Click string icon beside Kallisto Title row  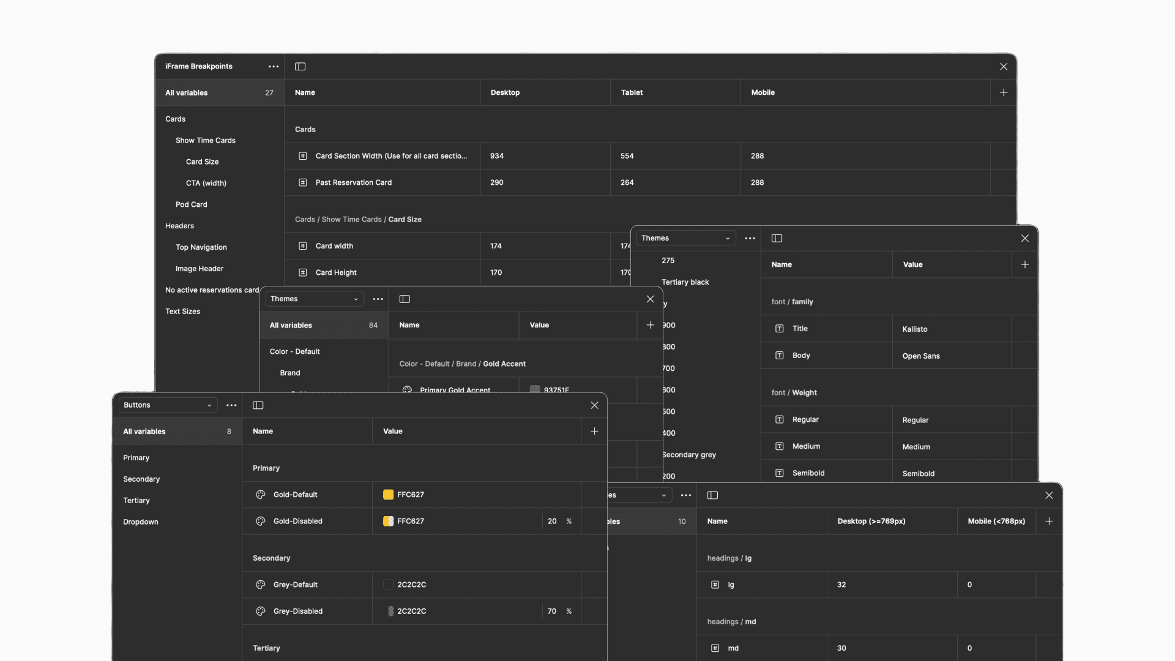pyautogui.click(x=780, y=329)
